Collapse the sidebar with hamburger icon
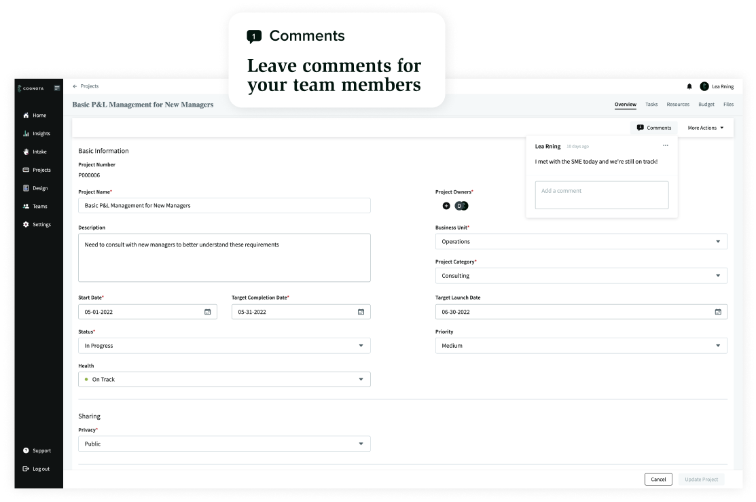 [57, 87]
